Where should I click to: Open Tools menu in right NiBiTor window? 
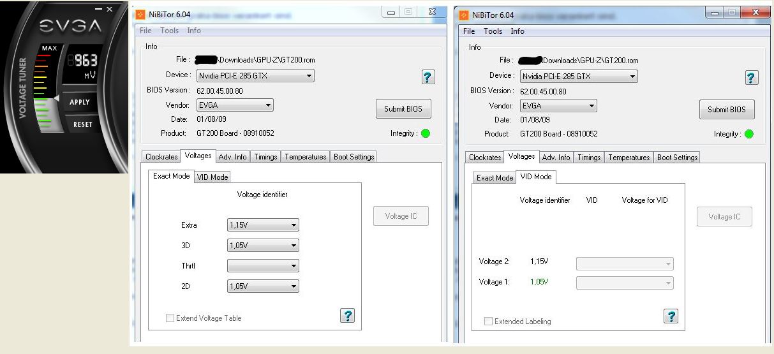(x=493, y=31)
